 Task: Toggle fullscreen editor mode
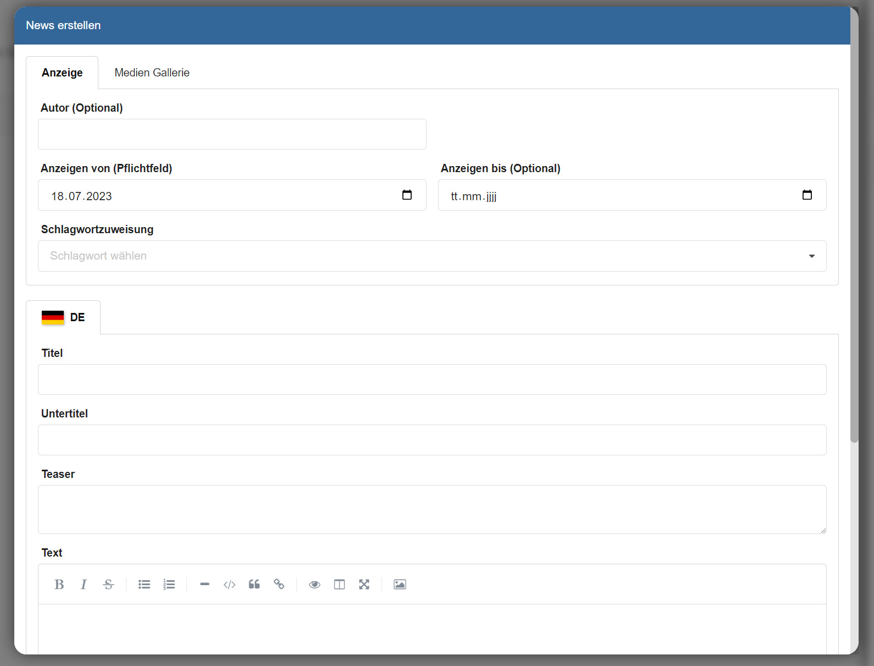(x=364, y=585)
